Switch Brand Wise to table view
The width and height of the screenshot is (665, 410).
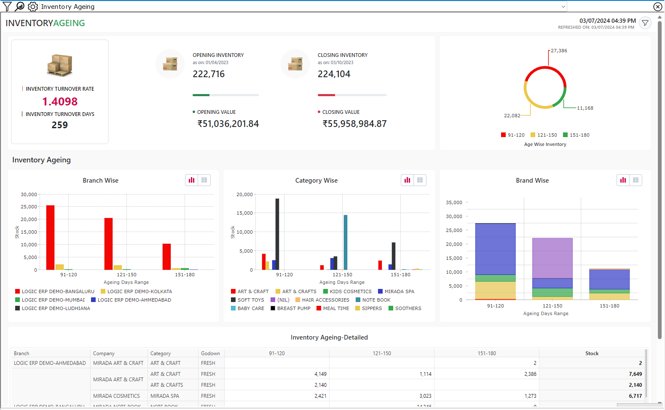(x=636, y=180)
